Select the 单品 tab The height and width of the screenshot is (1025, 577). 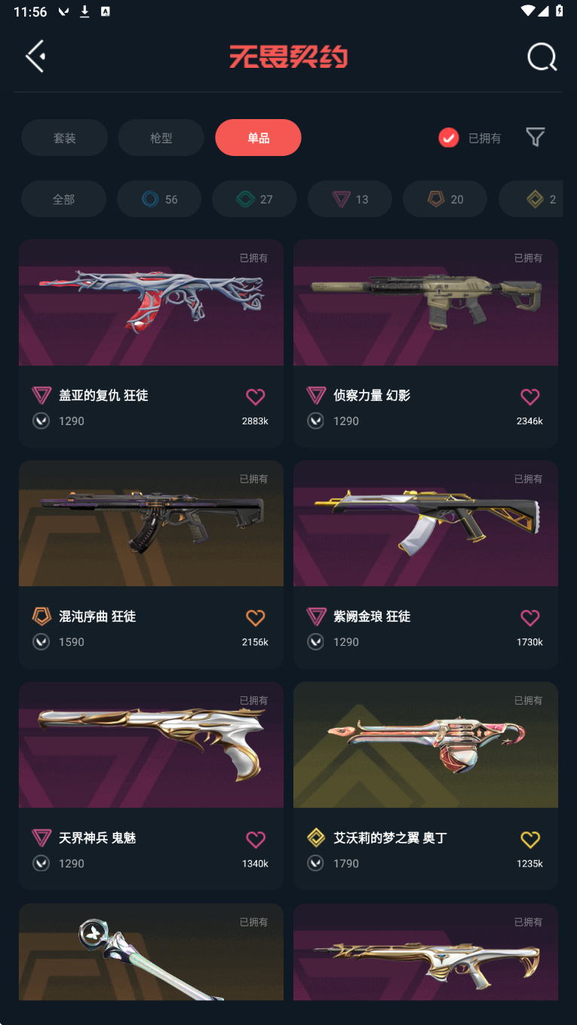coord(258,138)
